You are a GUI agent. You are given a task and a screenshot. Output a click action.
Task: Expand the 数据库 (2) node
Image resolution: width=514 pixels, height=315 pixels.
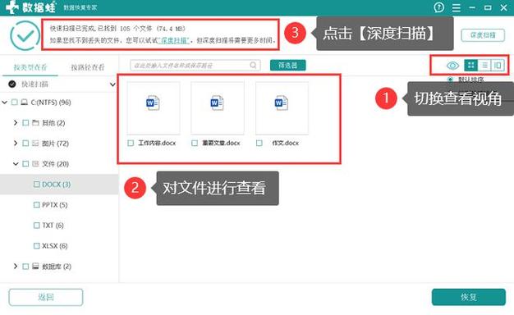[16, 267]
